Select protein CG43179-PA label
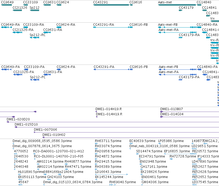 189,77
